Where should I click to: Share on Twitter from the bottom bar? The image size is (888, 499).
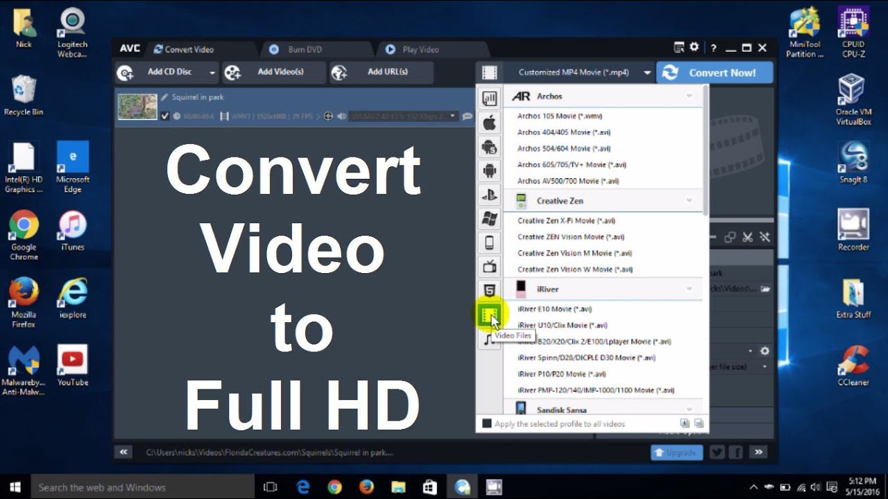point(717,452)
